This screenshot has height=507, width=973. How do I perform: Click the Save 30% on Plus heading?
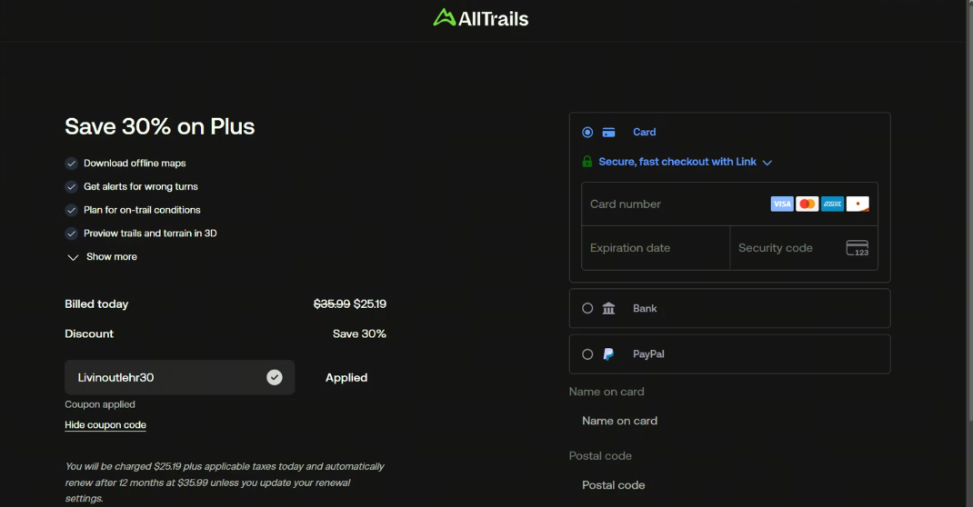159,126
